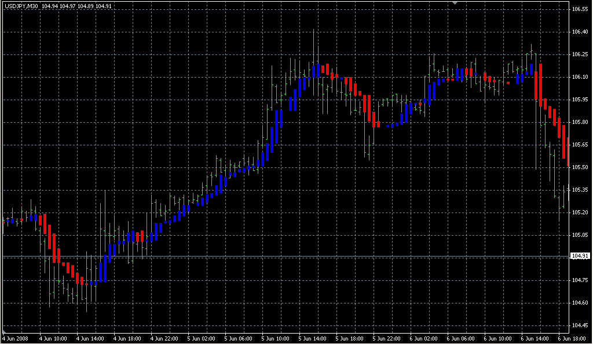This screenshot has height=344, width=593.
Task: Click the 105.80 price scale label
Action: (580, 122)
